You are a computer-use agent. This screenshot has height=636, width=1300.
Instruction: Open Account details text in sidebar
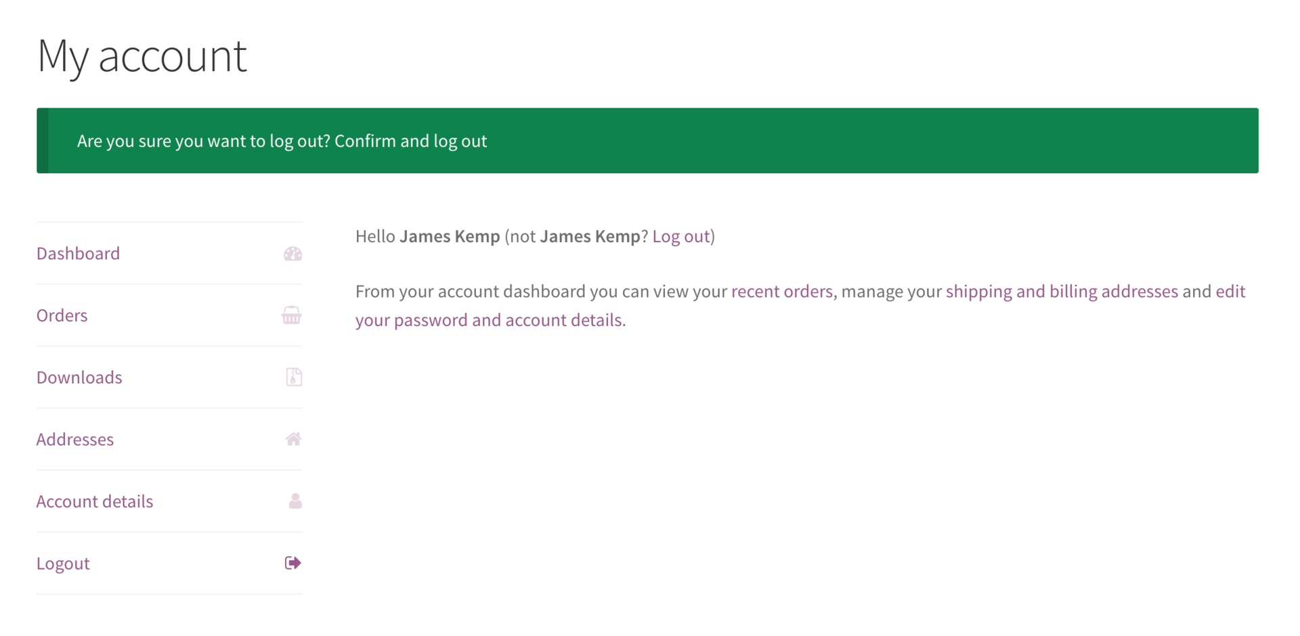click(94, 501)
